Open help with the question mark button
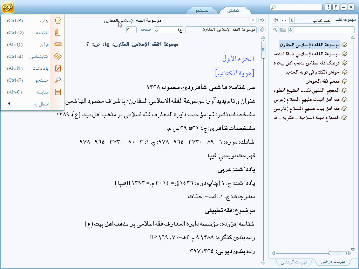The height and width of the screenshot is (269, 359). 336,7
